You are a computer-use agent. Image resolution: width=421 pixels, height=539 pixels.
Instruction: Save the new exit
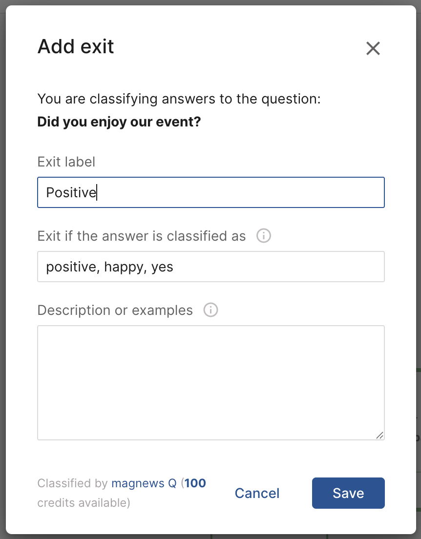pos(348,493)
